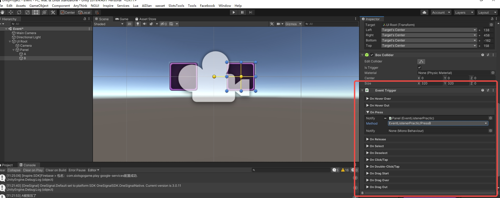Click the Pause button

pyautogui.click(x=242, y=12)
